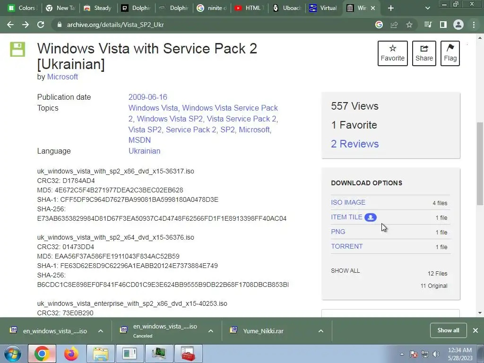Click the taskbar clock showing 12:34 AM
The height and width of the screenshot is (363, 484).
tap(460, 354)
